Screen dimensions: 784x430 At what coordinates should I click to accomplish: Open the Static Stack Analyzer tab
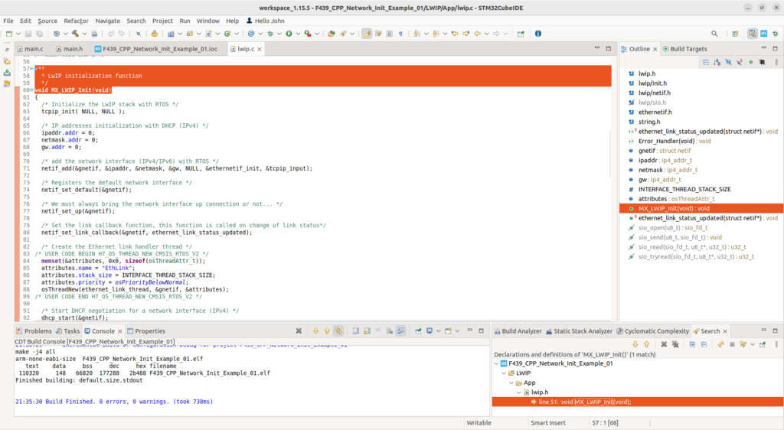click(579, 331)
